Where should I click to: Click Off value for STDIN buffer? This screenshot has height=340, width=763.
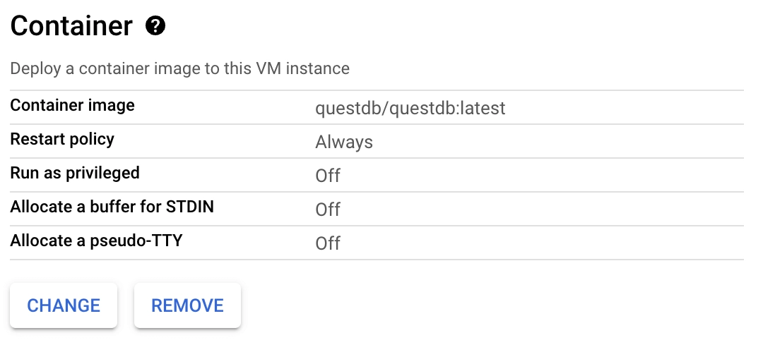click(328, 210)
